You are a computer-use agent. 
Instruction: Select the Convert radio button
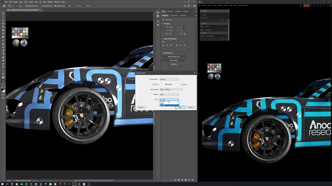click(153, 84)
